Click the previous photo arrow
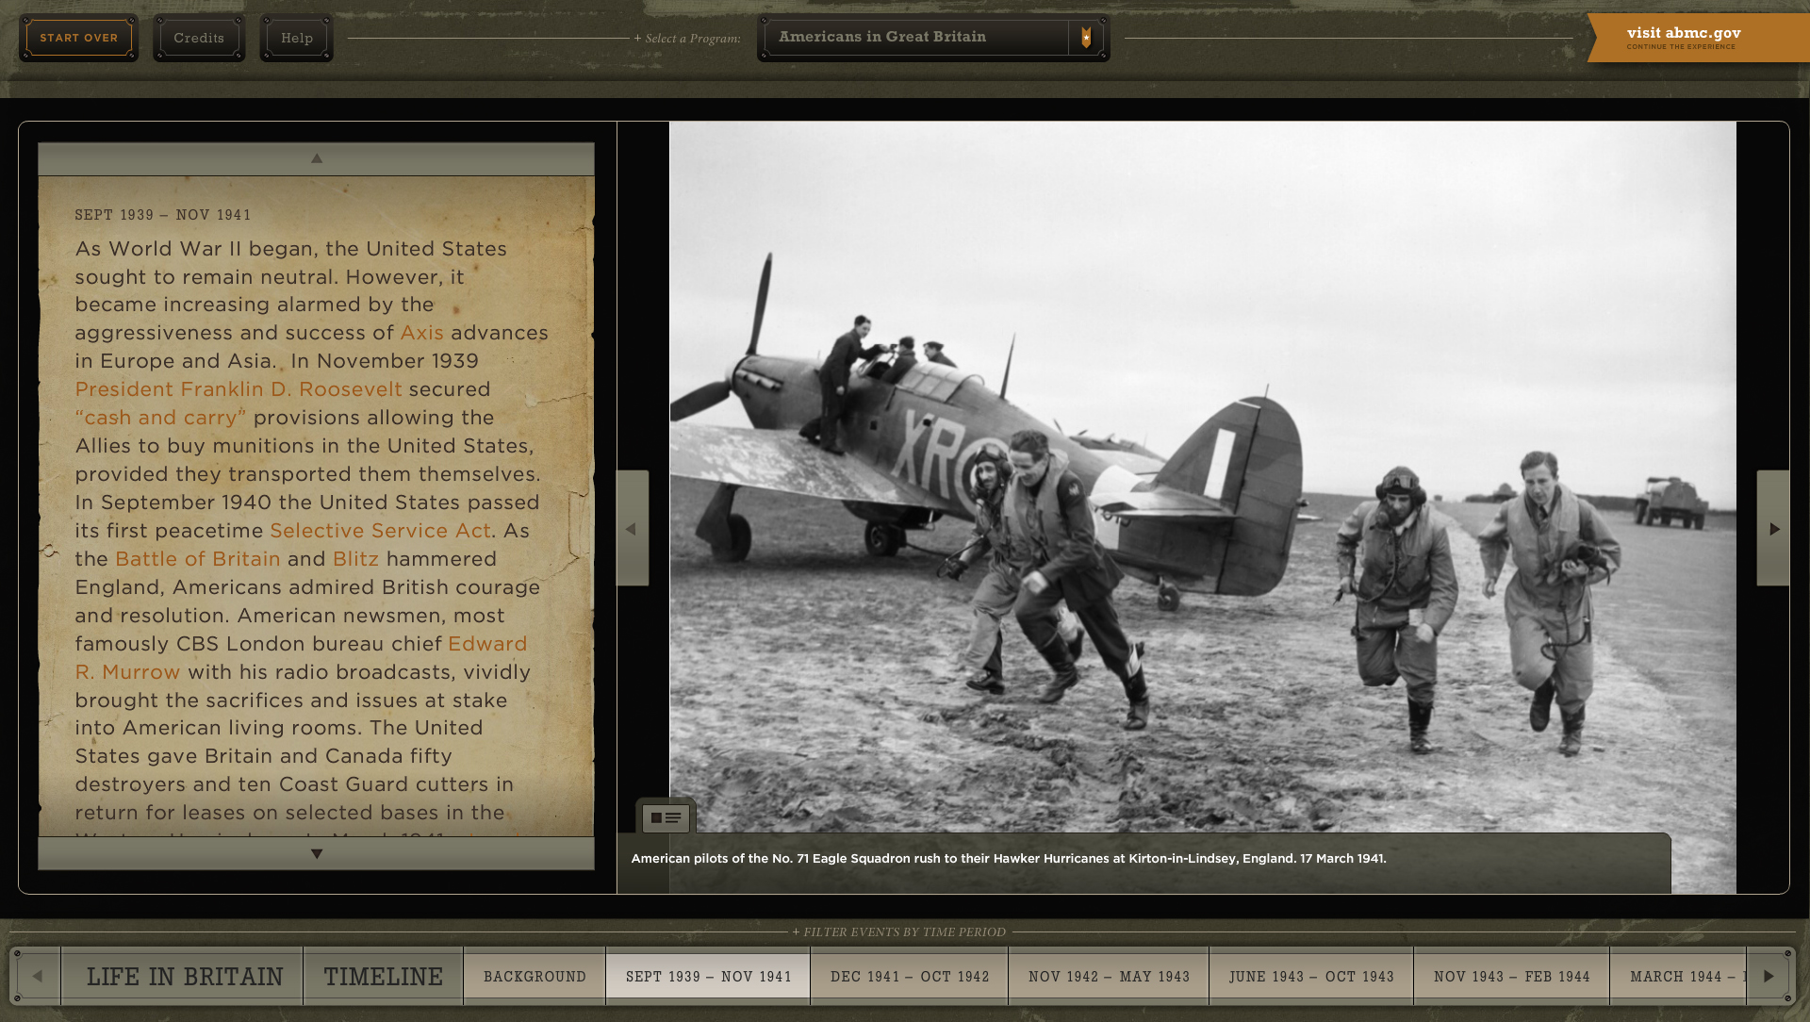Screen dimensions: 1810x1022 632,529
